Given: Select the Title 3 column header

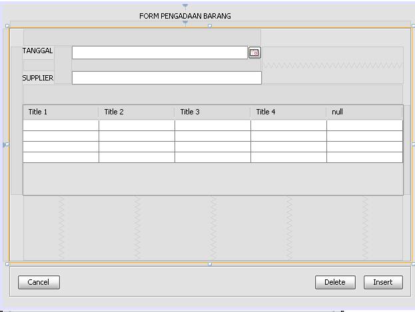Looking at the screenshot, I should (x=212, y=112).
